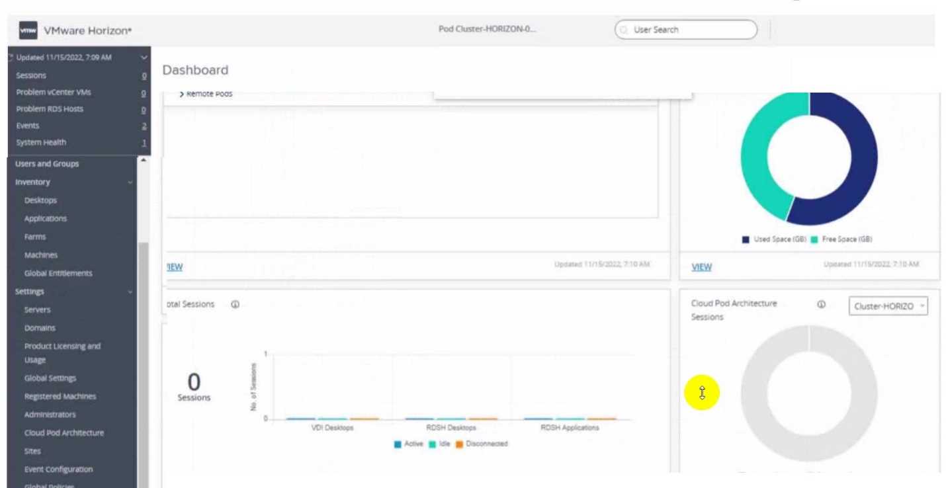Expand the Remote Pods entry
The image size is (946, 488).
click(204, 94)
